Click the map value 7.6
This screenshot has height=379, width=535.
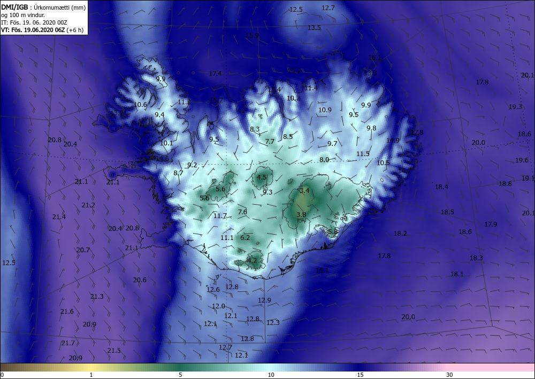[242, 212]
